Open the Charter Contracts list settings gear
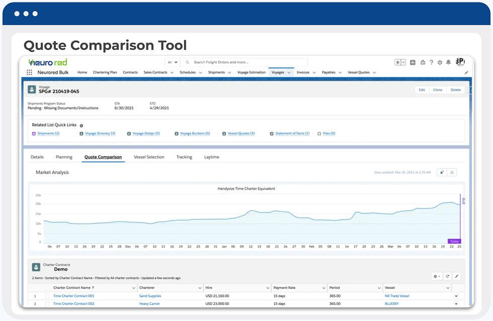Image resolution: width=493 pixels, height=321 pixels. click(x=436, y=276)
